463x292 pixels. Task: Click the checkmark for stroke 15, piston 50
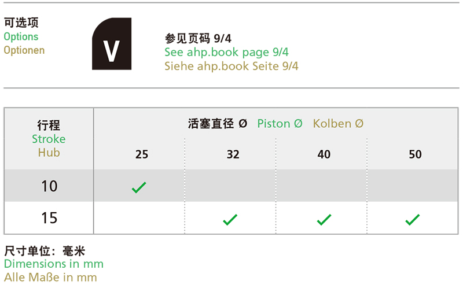pyautogui.click(x=412, y=220)
